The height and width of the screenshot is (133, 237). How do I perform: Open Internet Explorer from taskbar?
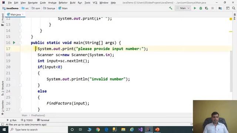pyautogui.click(x=132, y=130)
